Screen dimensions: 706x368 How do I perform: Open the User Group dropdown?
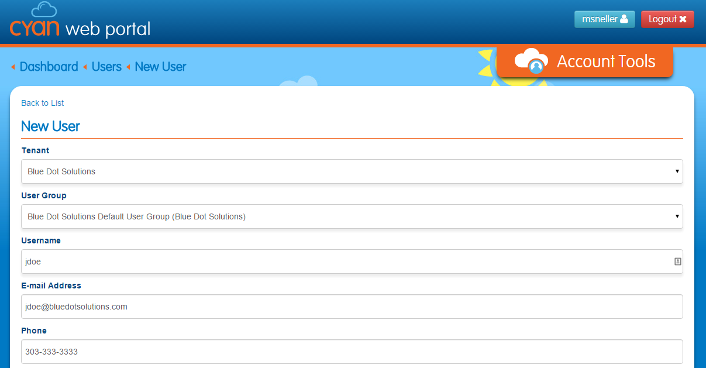[351, 216]
